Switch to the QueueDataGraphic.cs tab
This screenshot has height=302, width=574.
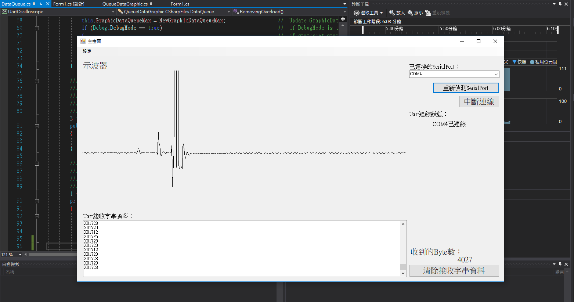(x=125, y=4)
